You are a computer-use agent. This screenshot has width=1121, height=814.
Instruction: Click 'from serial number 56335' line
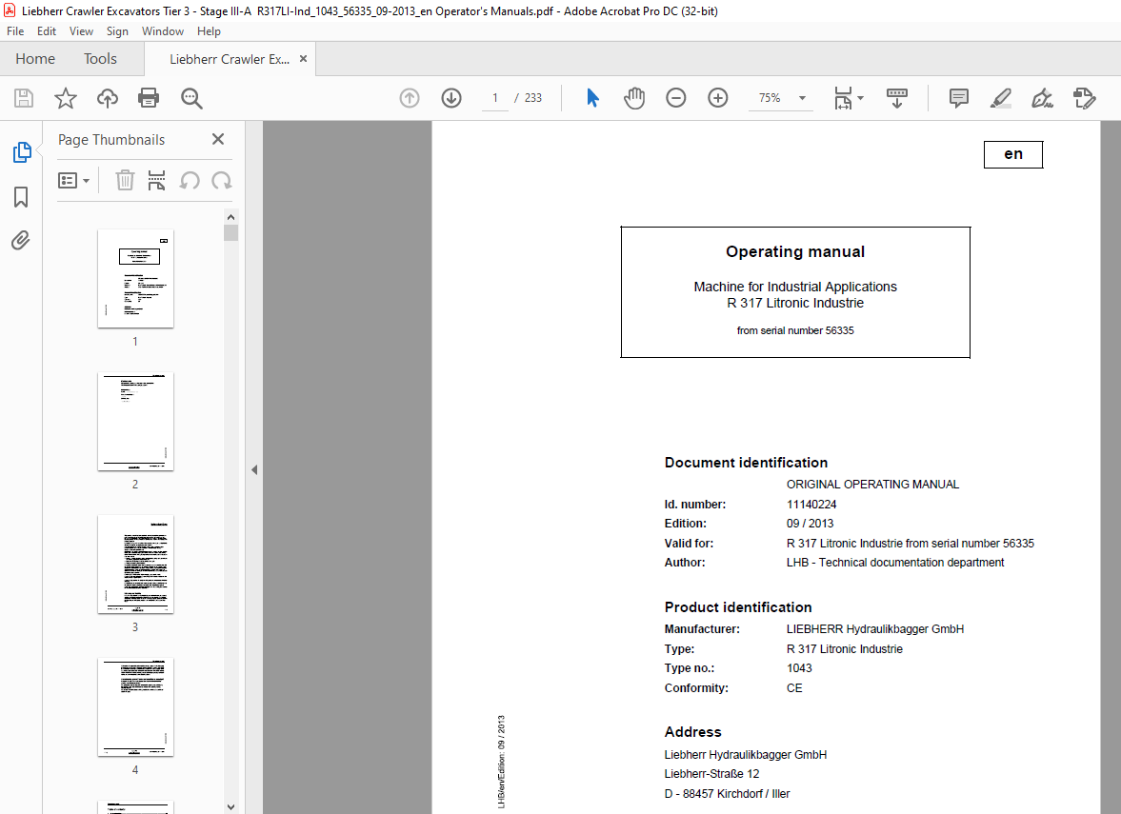tap(795, 331)
